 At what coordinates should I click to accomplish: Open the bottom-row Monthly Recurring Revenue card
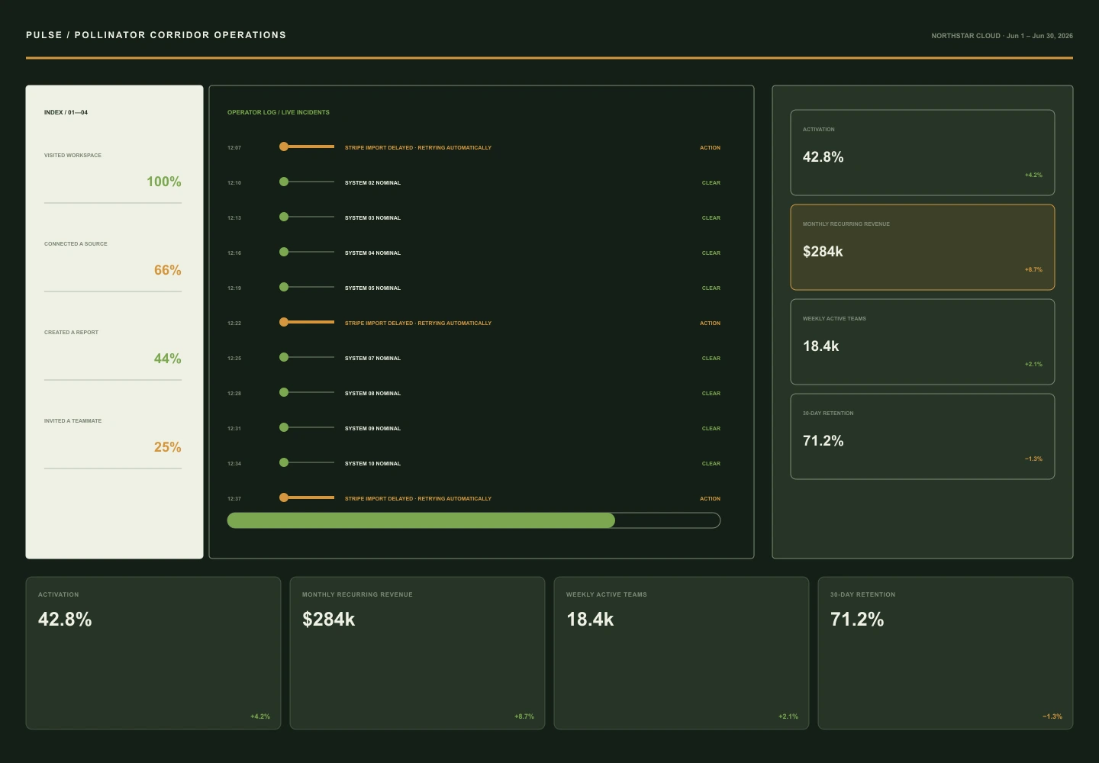click(417, 653)
